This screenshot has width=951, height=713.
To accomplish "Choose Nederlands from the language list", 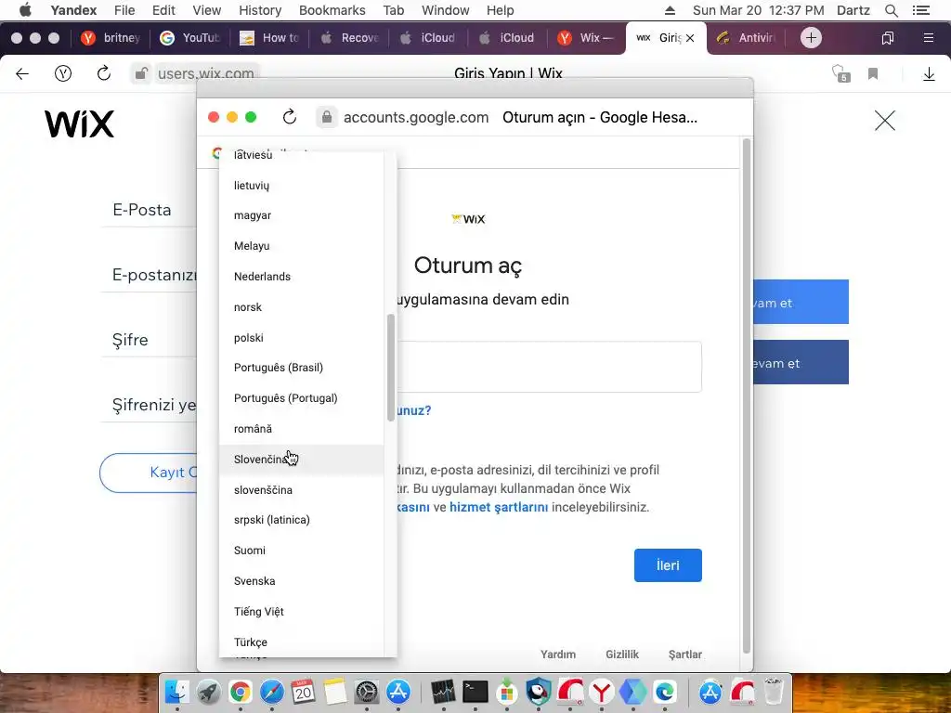I will [x=302, y=277].
